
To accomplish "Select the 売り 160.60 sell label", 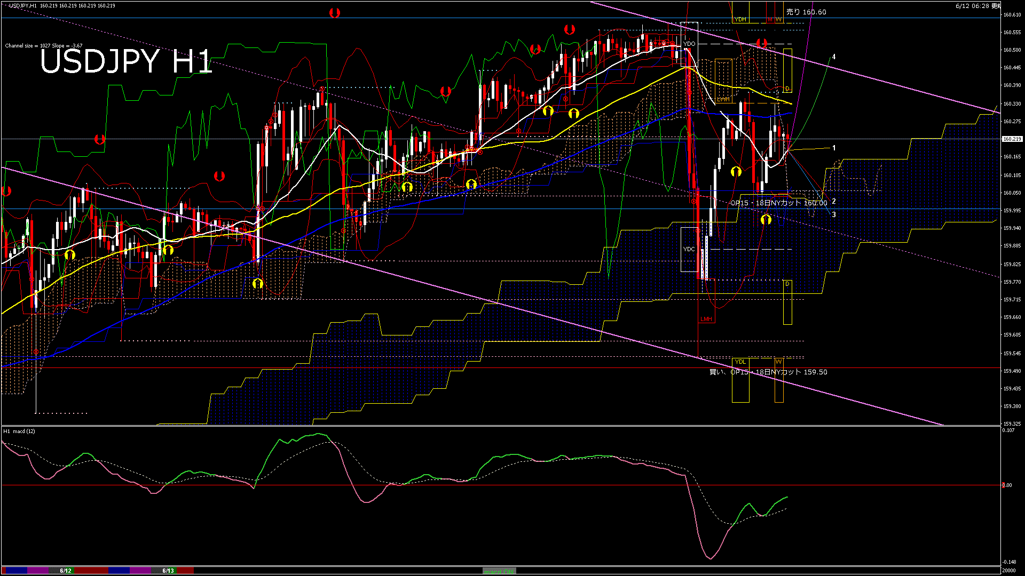I will click(806, 12).
